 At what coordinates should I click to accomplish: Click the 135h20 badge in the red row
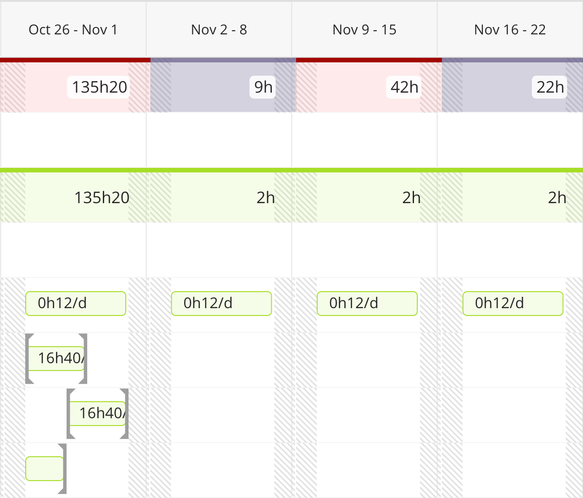[x=99, y=87]
